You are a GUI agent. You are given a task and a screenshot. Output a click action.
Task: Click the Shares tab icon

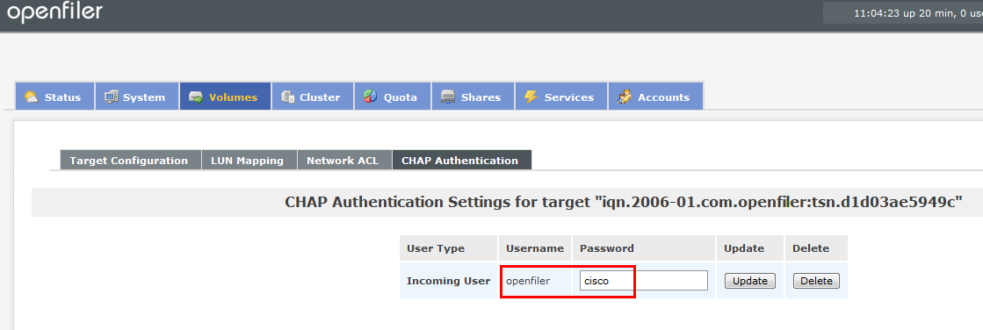[x=448, y=97]
